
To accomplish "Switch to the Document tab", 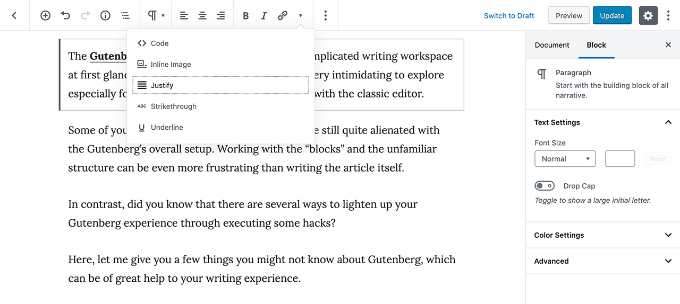I will coord(552,45).
